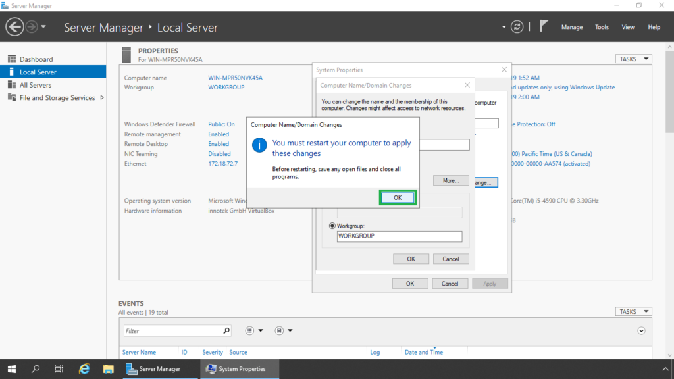Click the More... button
This screenshot has height=379, width=674.
(450, 180)
